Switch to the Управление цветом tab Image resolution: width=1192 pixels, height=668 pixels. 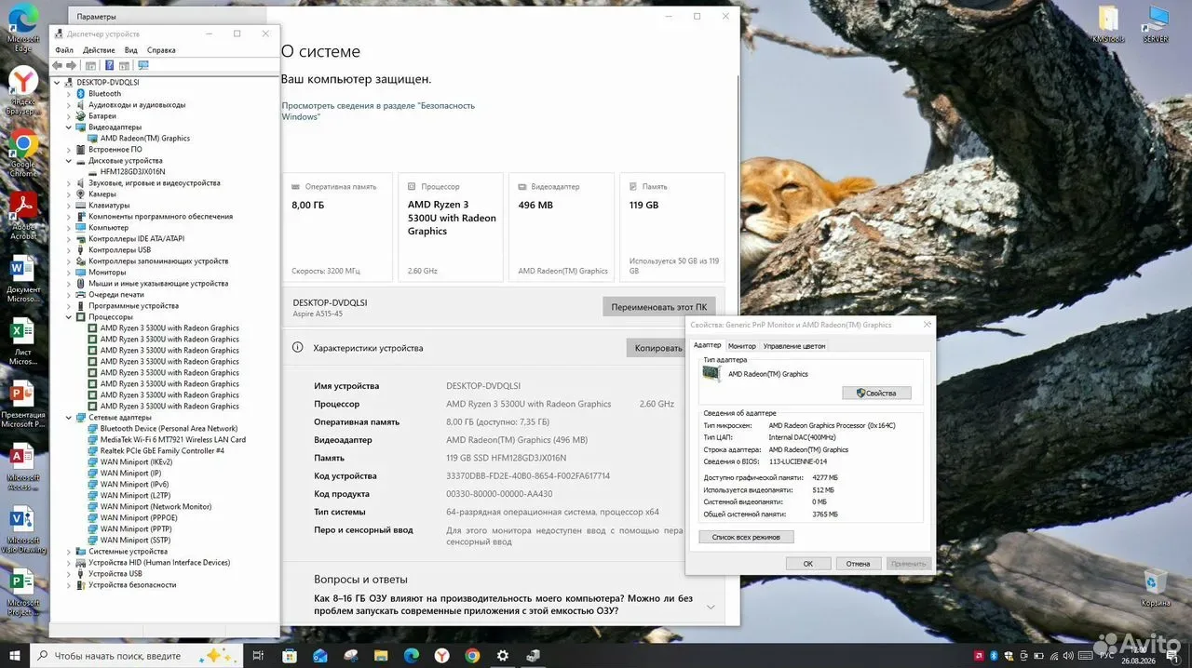click(794, 346)
